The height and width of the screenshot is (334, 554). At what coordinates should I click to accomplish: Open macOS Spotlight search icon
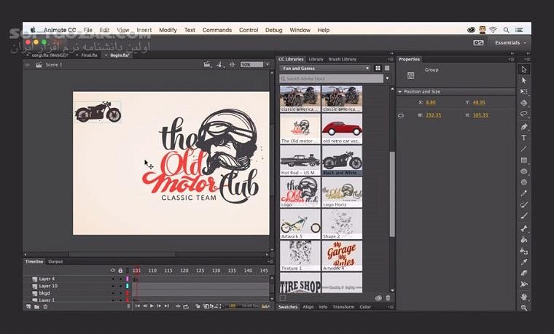tap(507, 31)
